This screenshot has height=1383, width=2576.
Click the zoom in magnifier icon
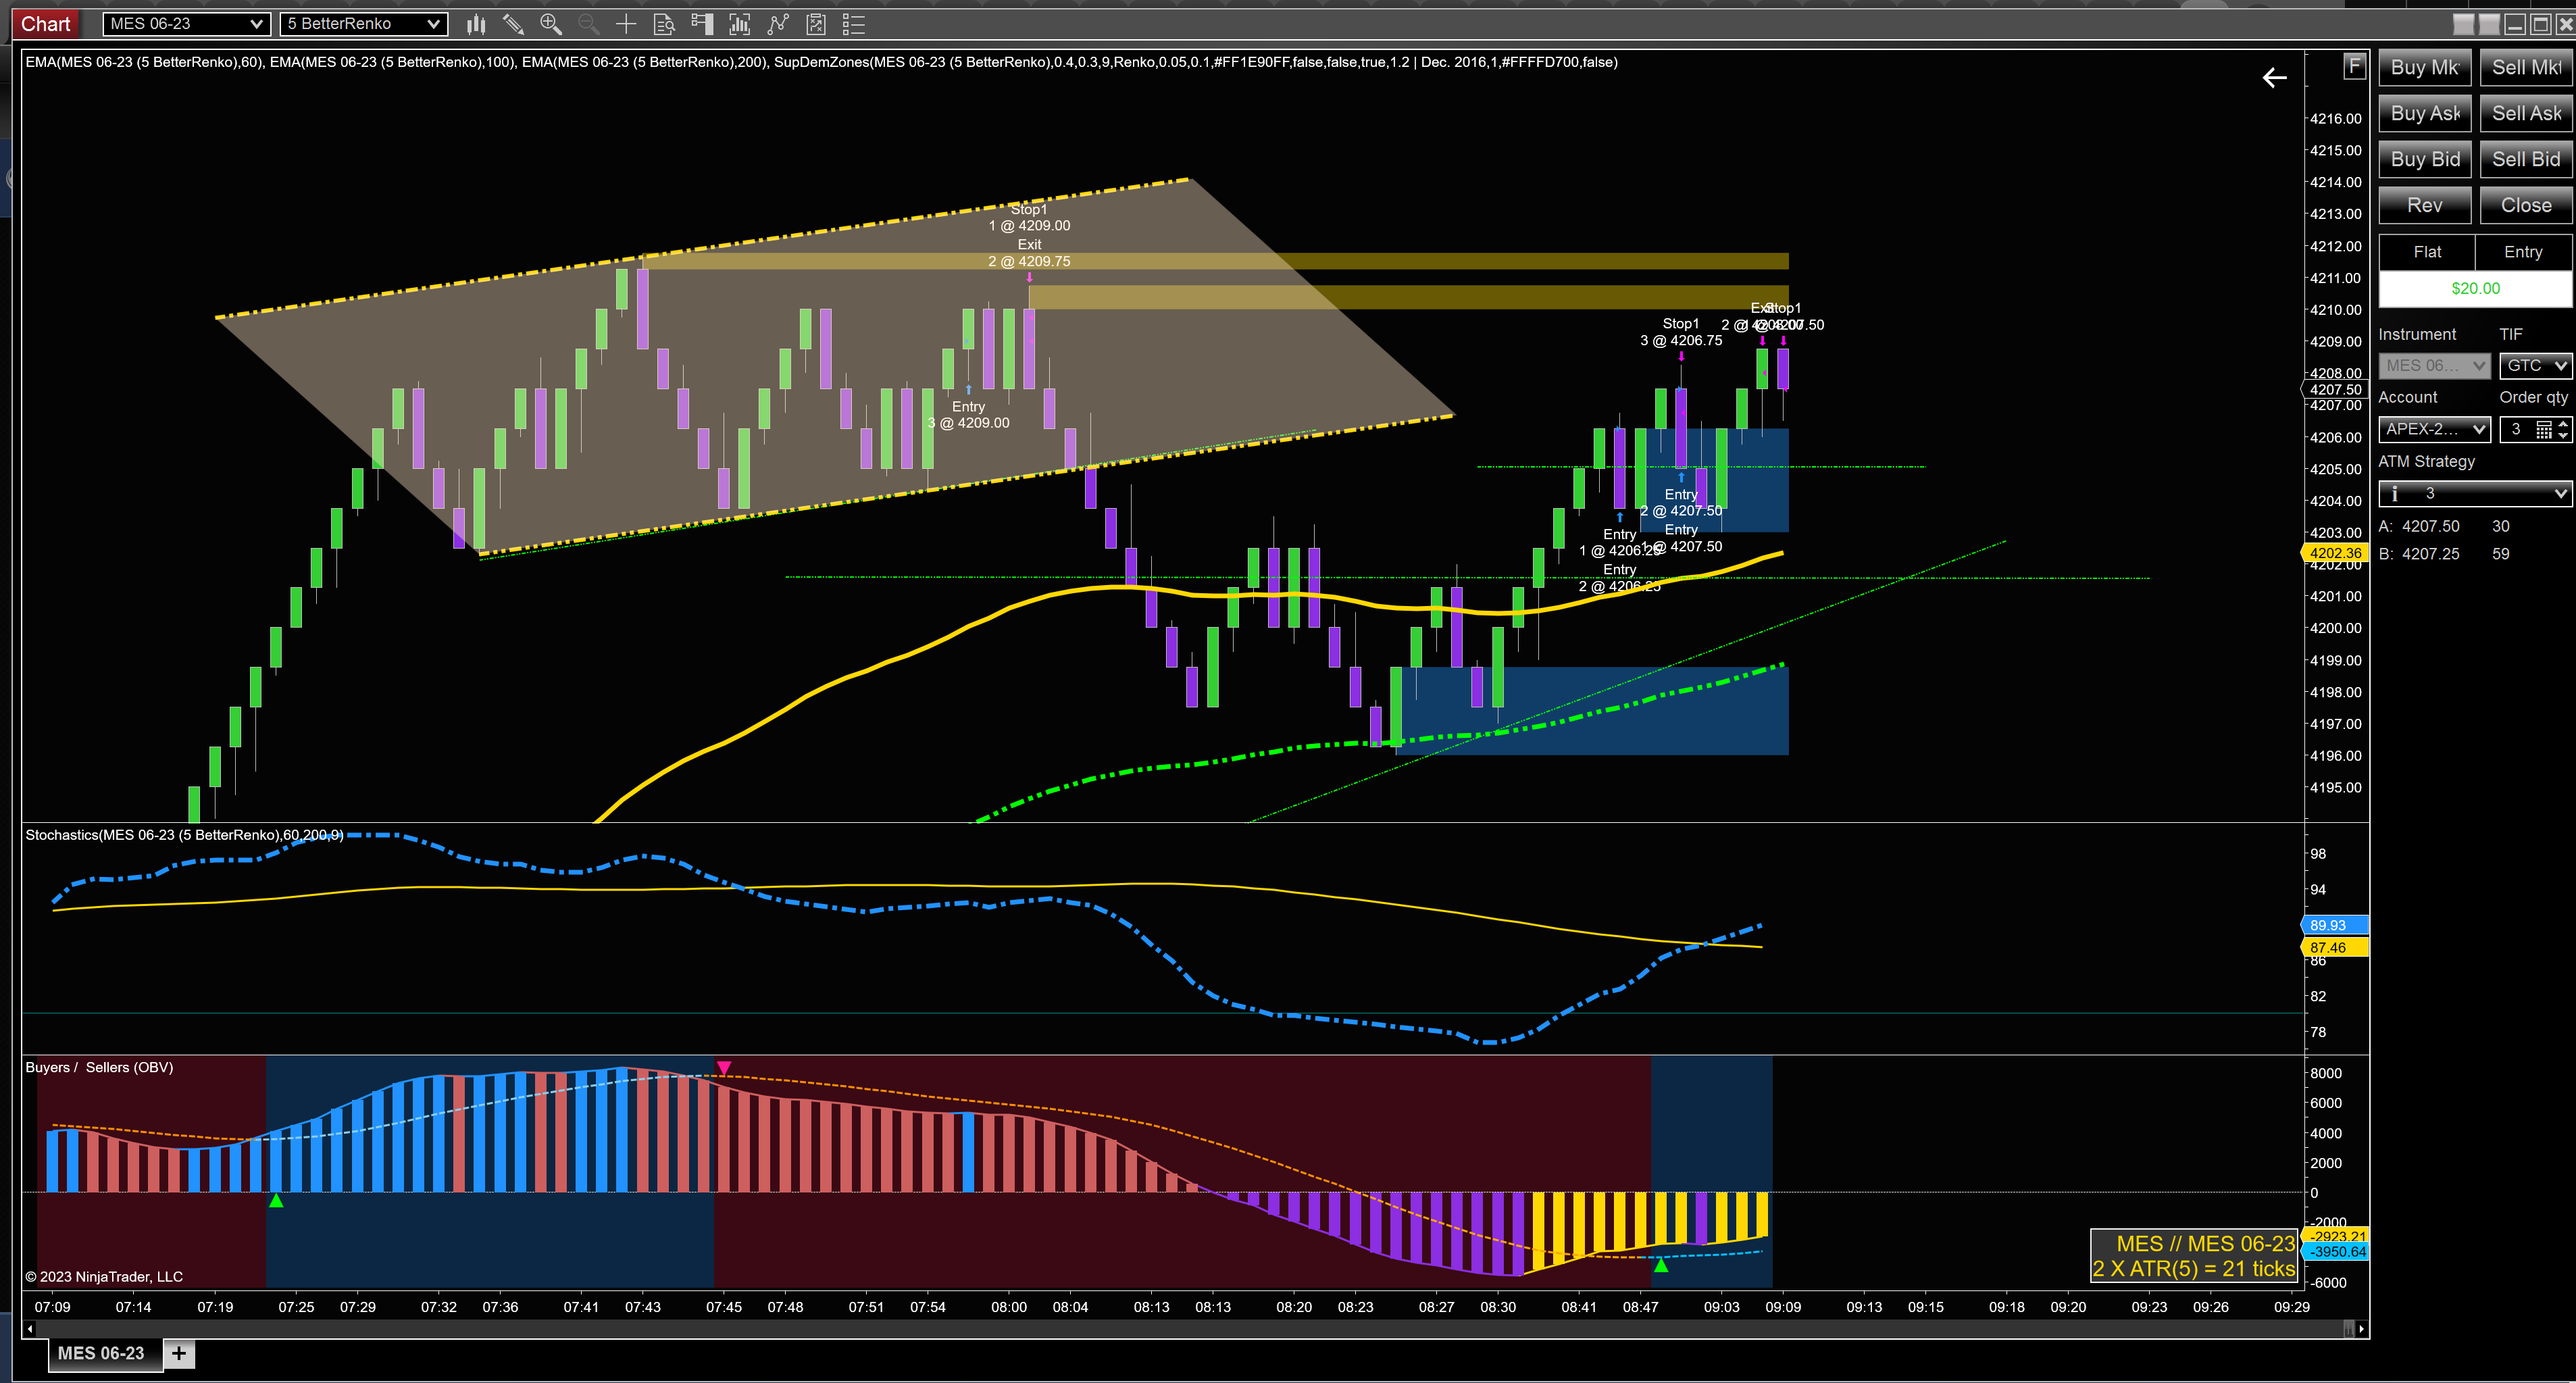point(550,24)
